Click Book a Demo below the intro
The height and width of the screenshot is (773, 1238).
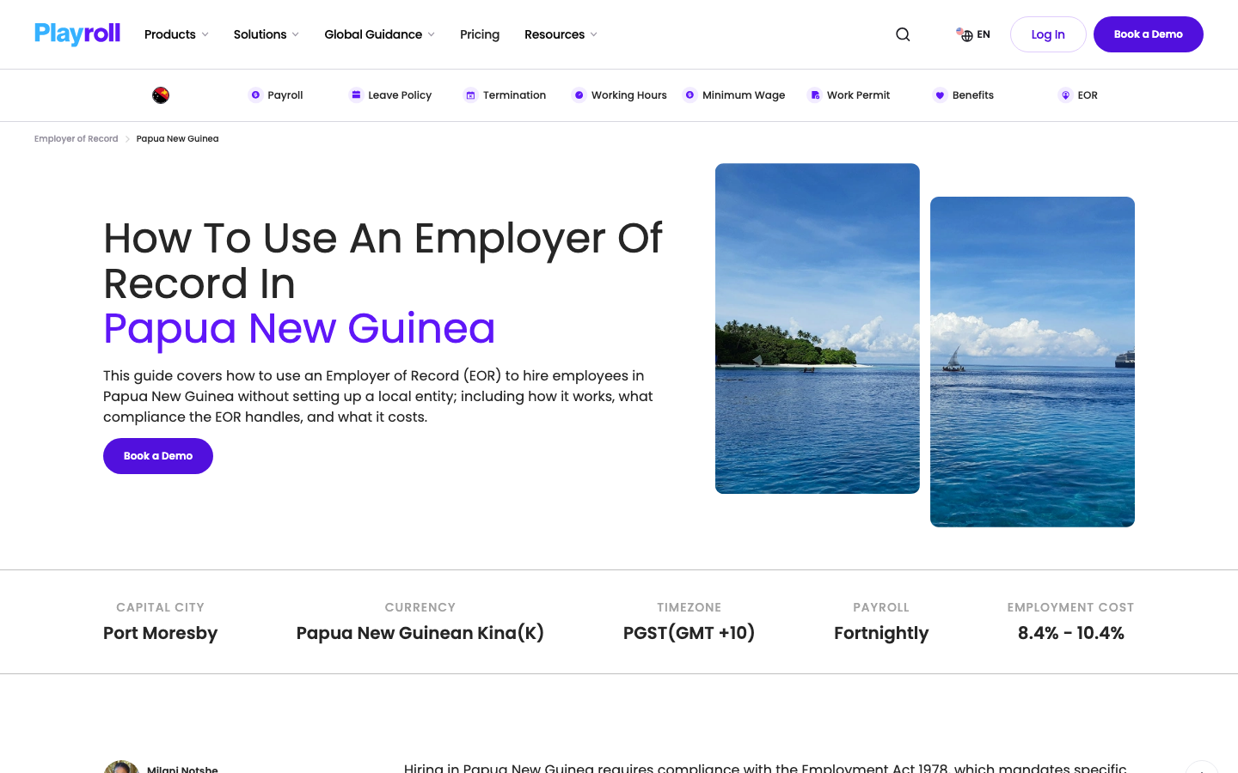click(x=158, y=456)
